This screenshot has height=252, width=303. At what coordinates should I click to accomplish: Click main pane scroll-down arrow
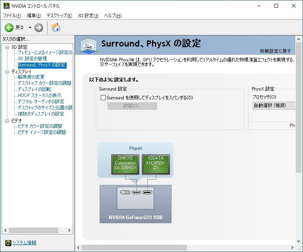coord(298,241)
